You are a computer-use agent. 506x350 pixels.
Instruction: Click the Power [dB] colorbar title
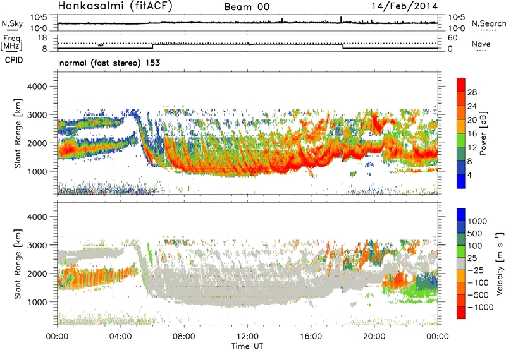483,133
